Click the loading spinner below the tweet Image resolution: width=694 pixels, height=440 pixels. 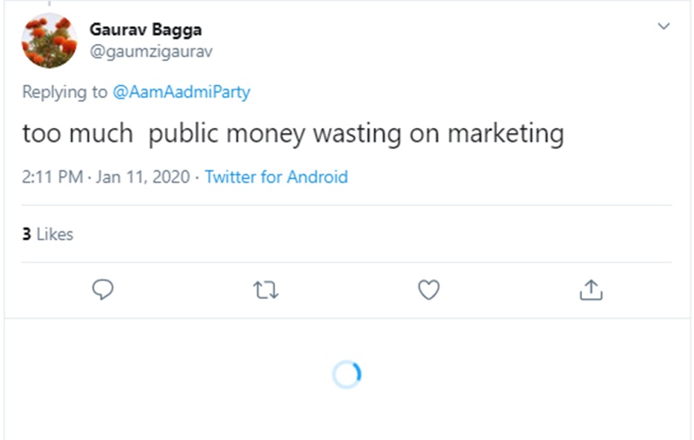(x=347, y=375)
